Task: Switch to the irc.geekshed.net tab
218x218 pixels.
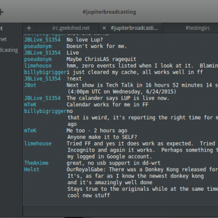Action: [71, 28]
